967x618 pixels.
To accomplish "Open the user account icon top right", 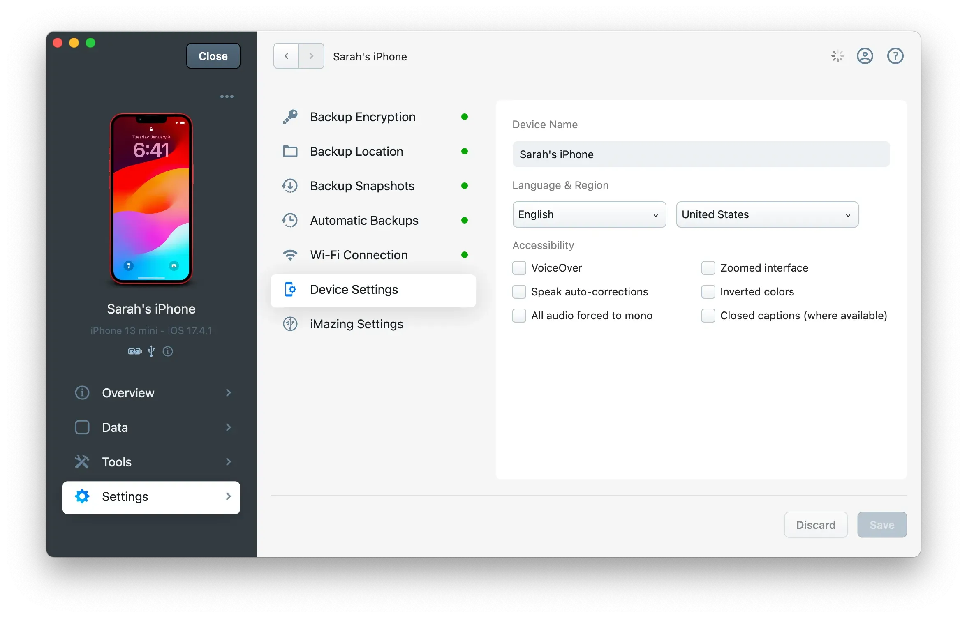I will point(865,56).
